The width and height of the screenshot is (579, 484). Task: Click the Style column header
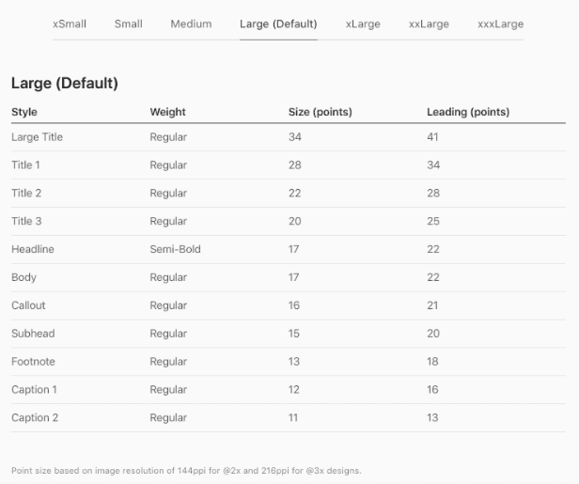point(24,112)
